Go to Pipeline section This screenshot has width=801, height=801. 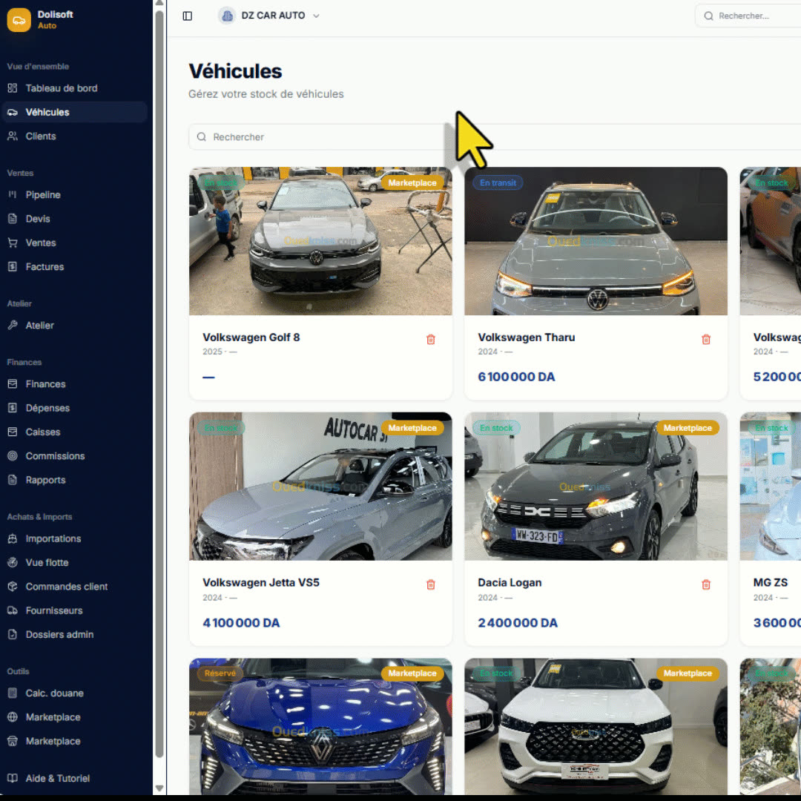(x=75, y=195)
